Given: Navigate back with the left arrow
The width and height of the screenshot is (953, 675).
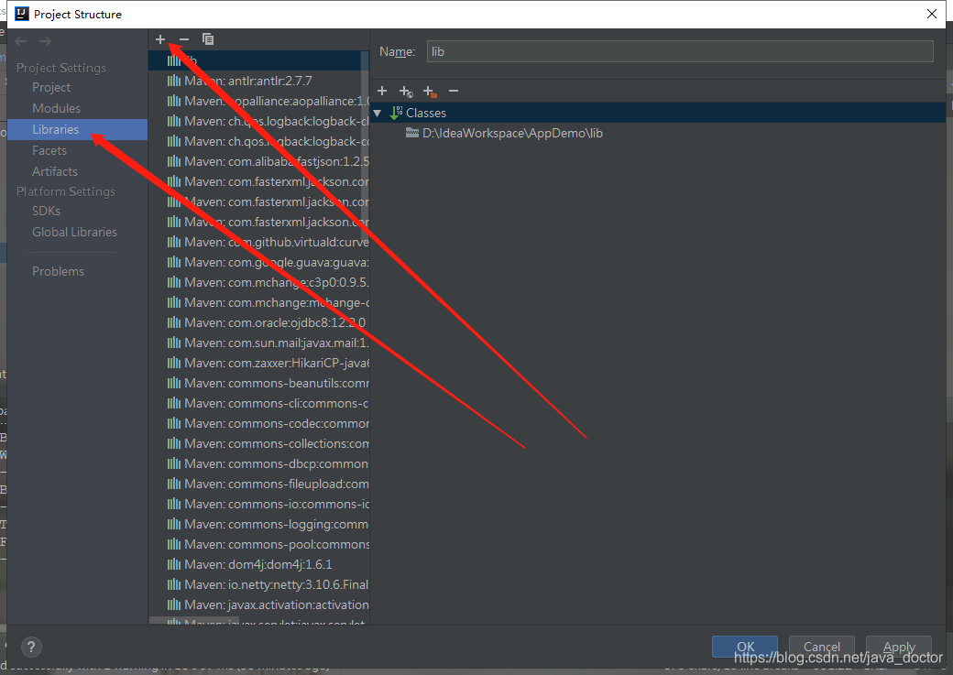Looking at the screenshot, I should 21,41.
